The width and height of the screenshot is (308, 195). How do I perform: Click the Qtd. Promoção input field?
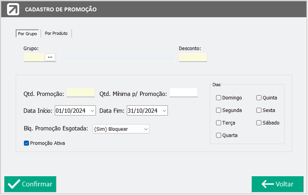tap(81, 92)
